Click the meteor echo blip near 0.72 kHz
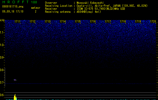Image resolution: width=158 pixels, height=100 pixels. [x=15, y=80]
